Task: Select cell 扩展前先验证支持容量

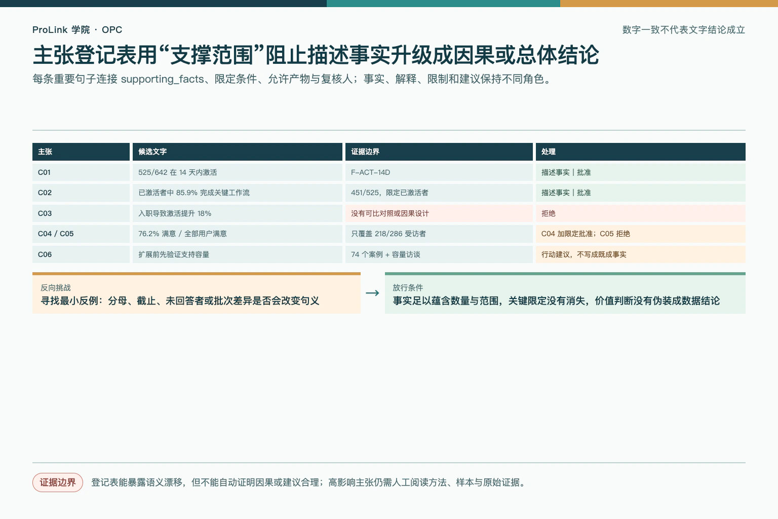Action: pos(238,254)
